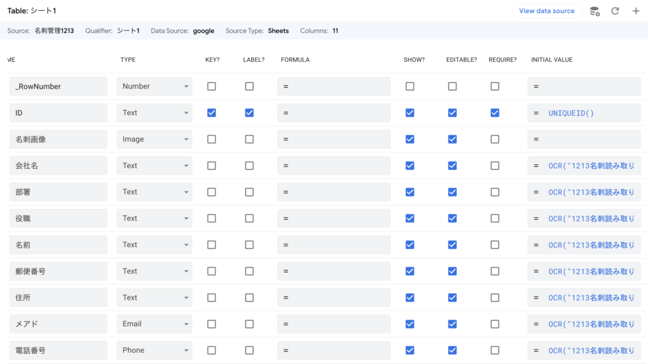Click the TYPE column header

click(128, 60)
